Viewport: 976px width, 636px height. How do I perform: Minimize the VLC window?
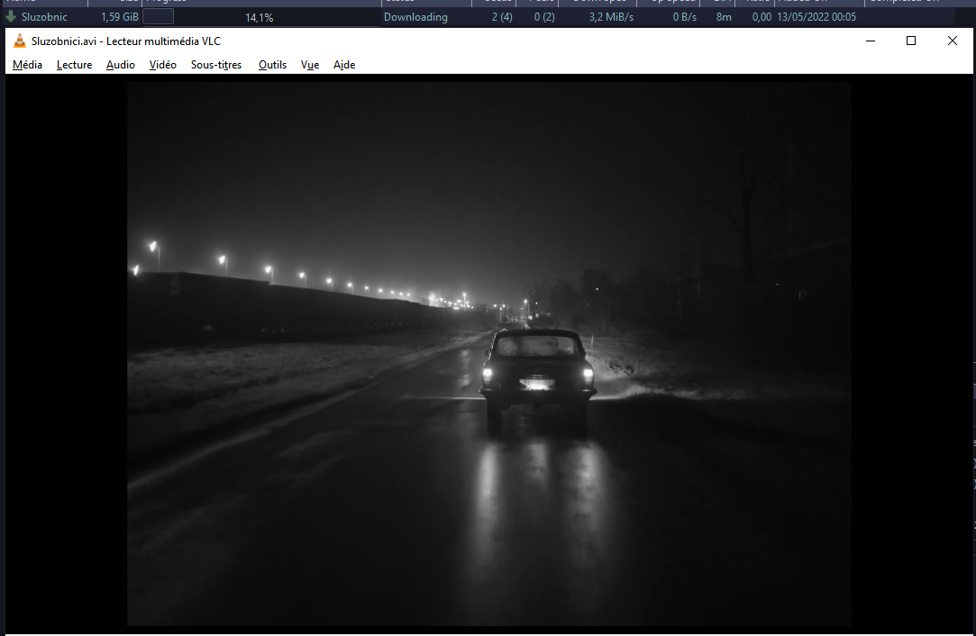[x=871, y=41]
